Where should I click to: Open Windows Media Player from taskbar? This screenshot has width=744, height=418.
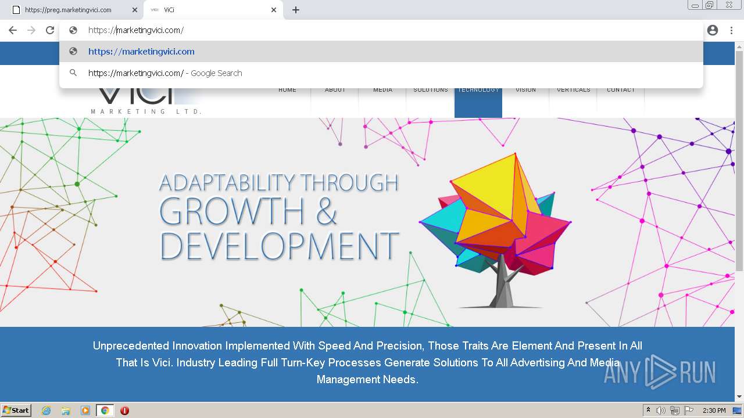tap(85, 410)
